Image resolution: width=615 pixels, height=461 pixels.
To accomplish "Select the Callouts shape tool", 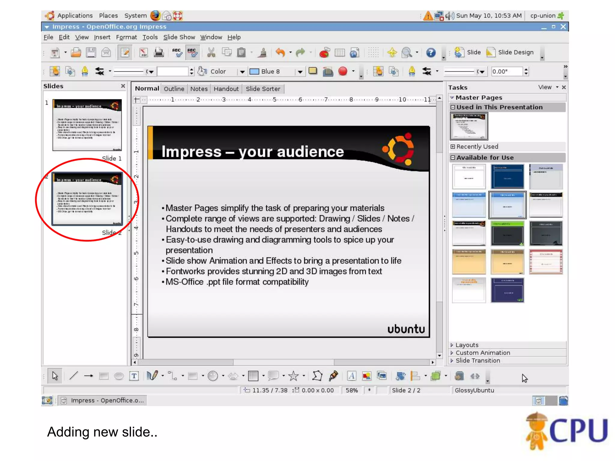I will [x=273, y=376].
